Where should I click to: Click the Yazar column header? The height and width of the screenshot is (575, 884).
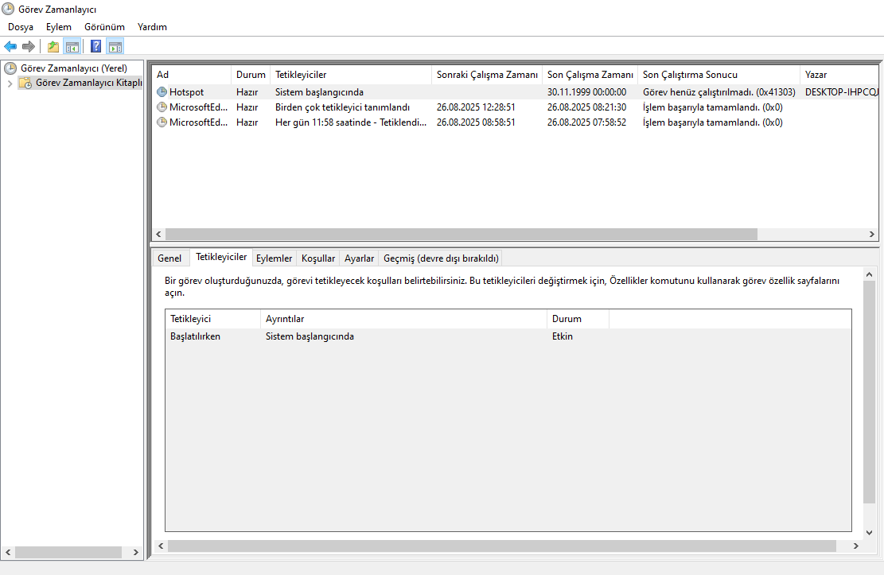(839, 75)
